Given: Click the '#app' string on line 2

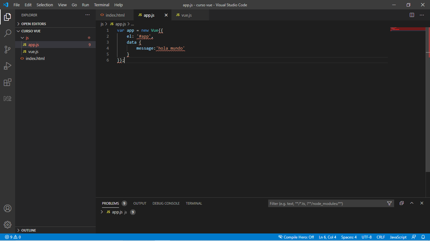Looking at the screenshot, I should pyautogui.click(x=144, y=36).
